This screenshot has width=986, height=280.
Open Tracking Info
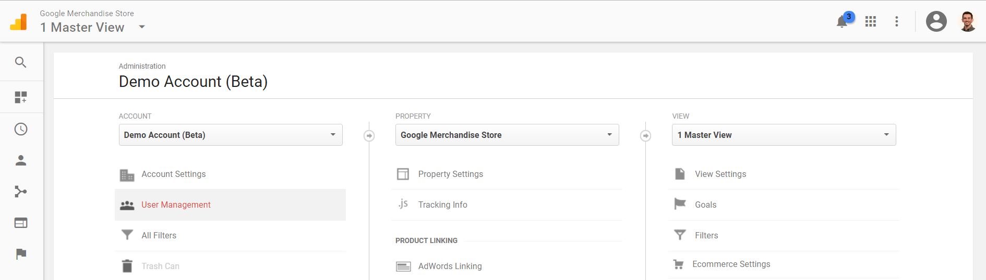coord(442,205)
